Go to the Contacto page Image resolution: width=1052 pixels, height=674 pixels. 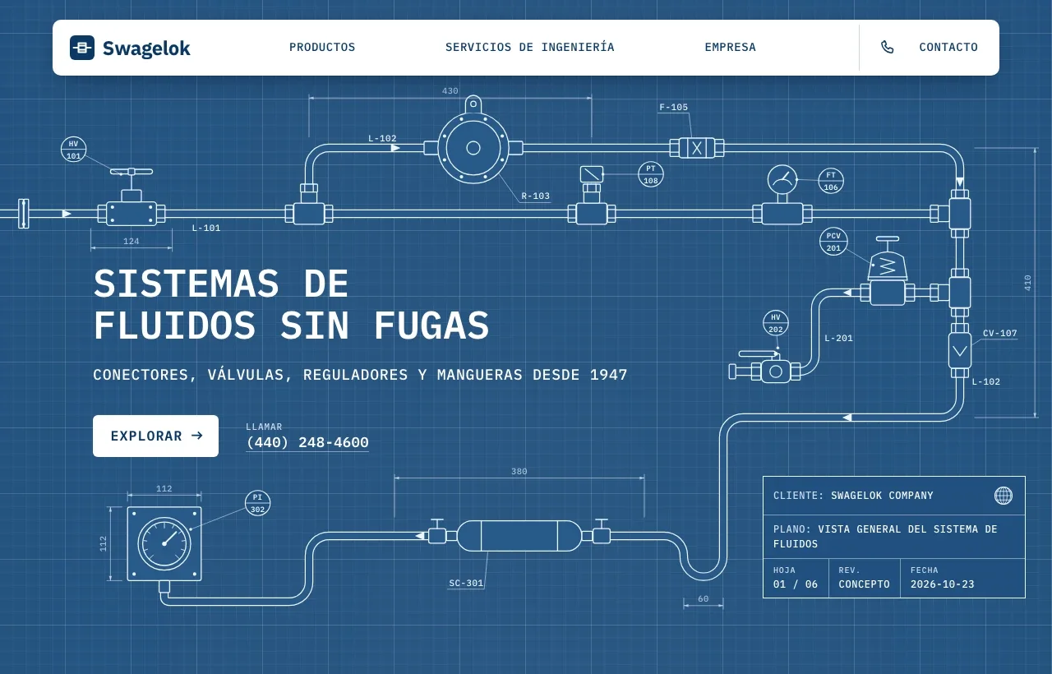tap(948, 48)
